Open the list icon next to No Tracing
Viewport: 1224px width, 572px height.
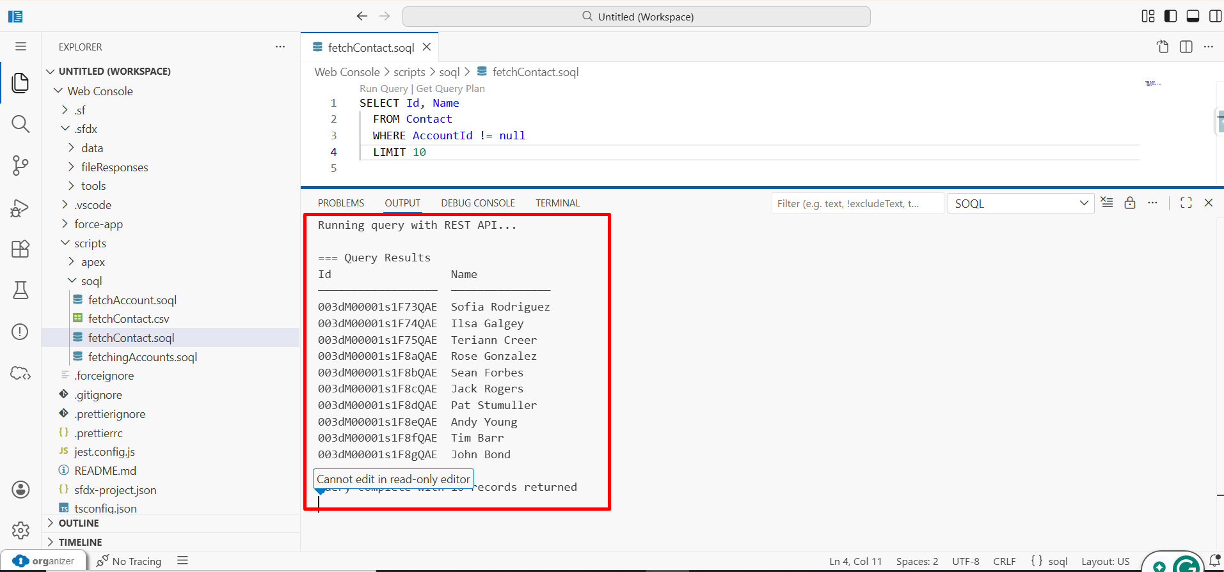tap(182, 560)
